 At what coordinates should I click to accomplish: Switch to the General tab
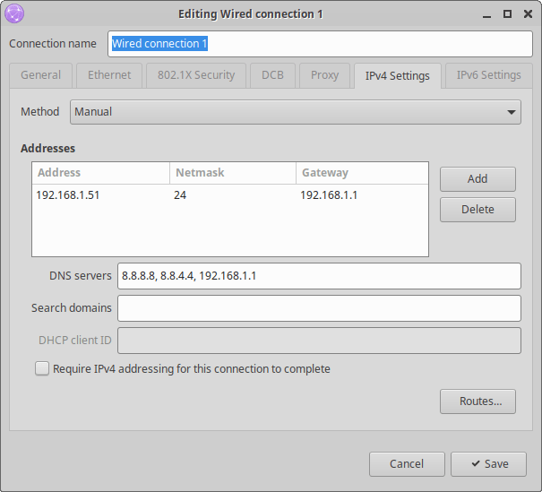[41, 75]
